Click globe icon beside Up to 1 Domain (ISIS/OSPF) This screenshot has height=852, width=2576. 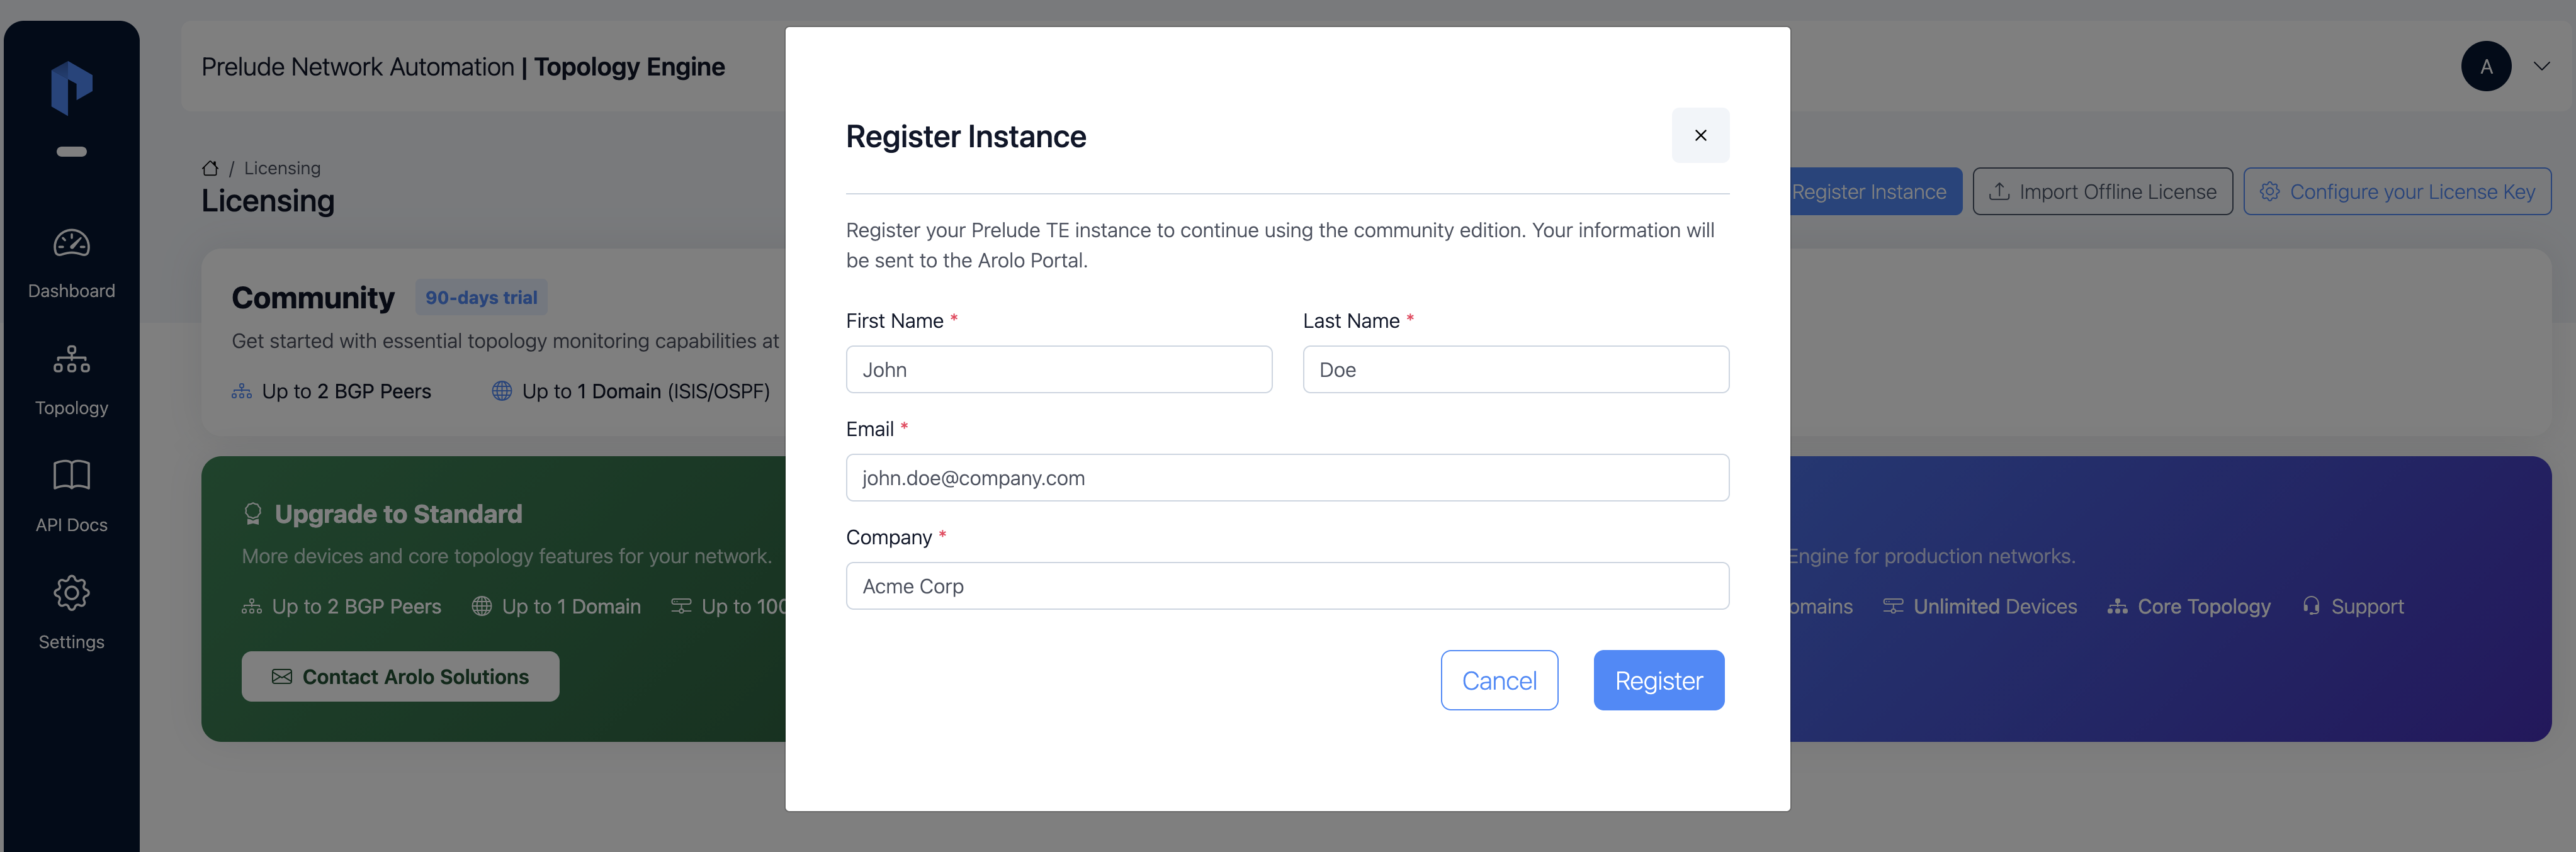point(502,391)
